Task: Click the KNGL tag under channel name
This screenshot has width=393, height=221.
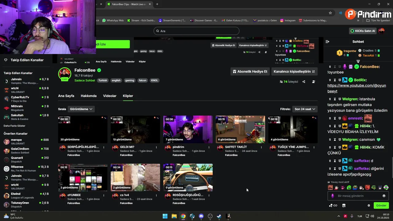Action: (x=154, y=80)
